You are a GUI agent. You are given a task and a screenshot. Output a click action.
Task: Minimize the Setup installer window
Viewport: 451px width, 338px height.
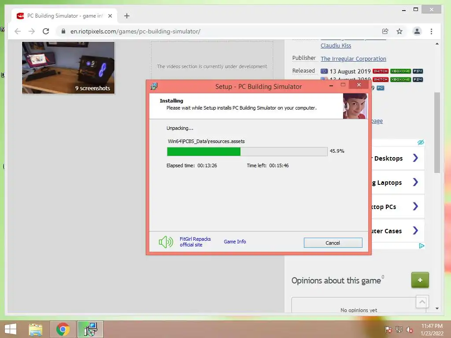coord(331,85)
